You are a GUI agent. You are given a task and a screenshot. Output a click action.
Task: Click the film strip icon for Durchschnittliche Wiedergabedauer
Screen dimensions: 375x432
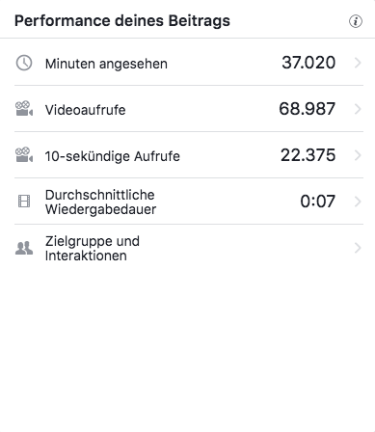(24, 202)
